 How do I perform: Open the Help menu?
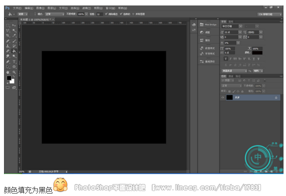pos(123,8)
